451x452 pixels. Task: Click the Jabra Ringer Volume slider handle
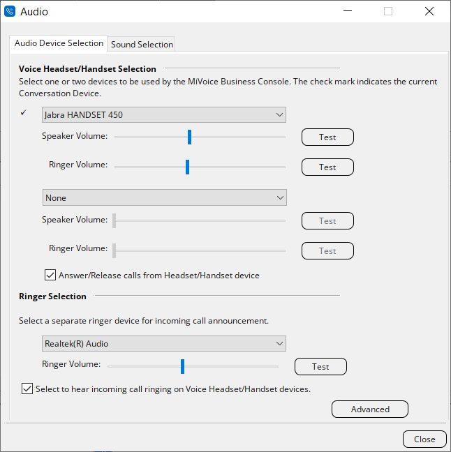pos(187,167)
